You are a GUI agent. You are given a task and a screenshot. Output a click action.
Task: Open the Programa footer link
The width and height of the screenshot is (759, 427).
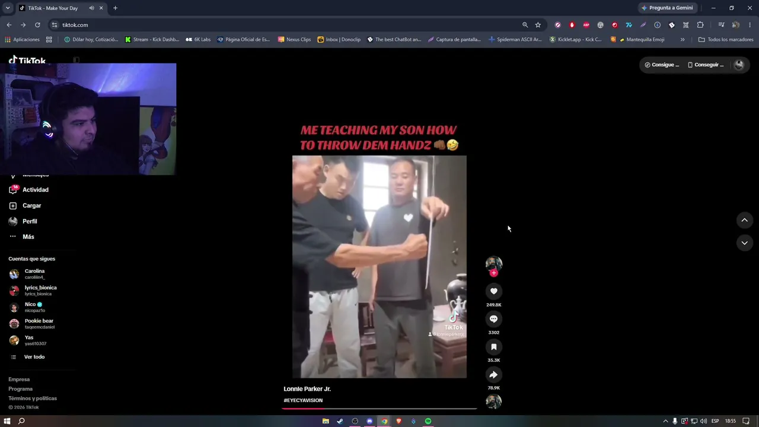20,389
